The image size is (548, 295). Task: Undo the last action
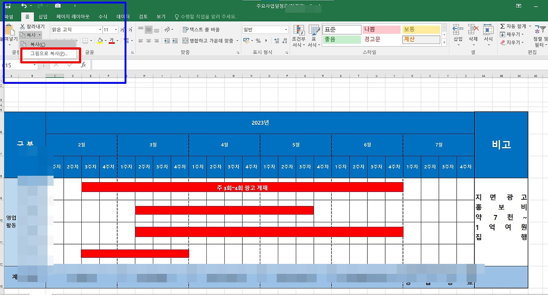(24, 6)
